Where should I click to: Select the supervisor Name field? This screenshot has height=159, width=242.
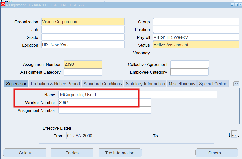[x=137, y=95]
